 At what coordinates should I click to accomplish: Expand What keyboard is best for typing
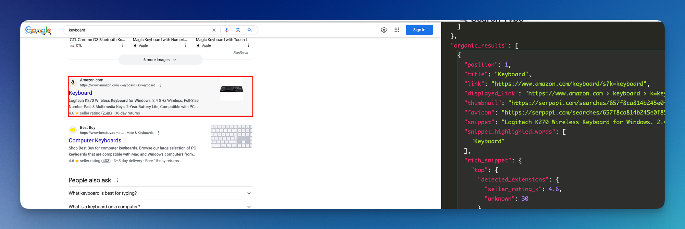tap(160, 193)
